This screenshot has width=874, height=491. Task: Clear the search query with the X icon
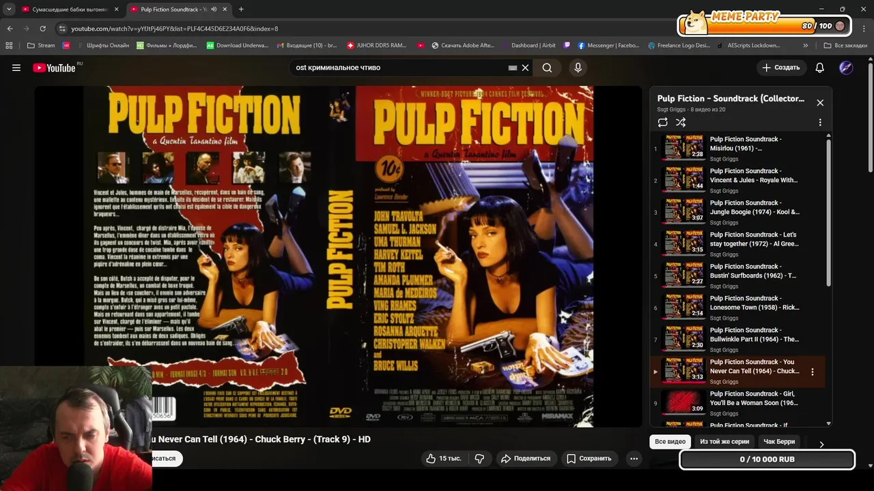(525, 68)
